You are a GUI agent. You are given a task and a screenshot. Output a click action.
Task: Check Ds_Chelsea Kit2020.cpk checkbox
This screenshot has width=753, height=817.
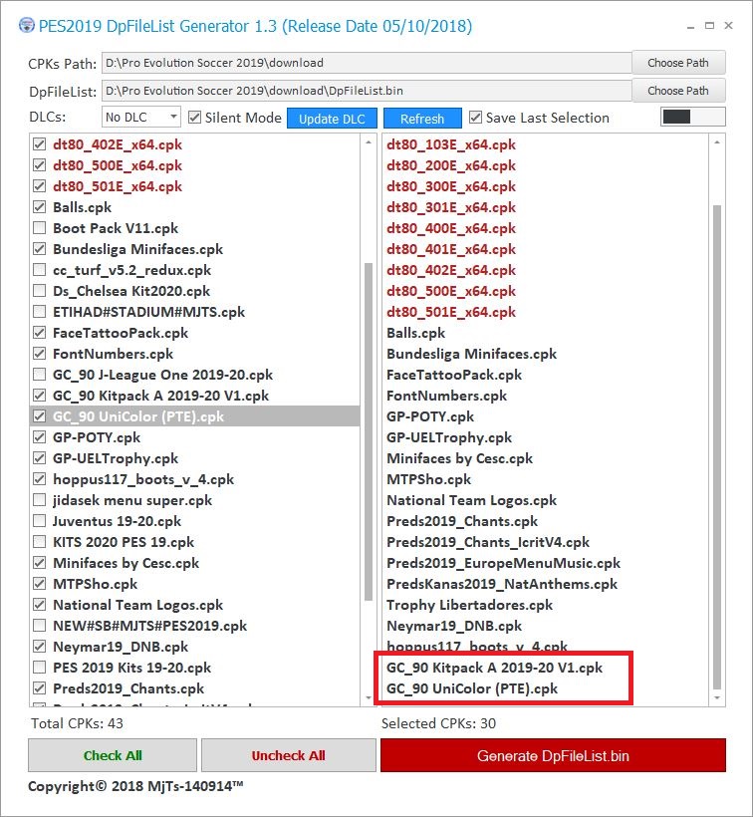click(39, 290)
